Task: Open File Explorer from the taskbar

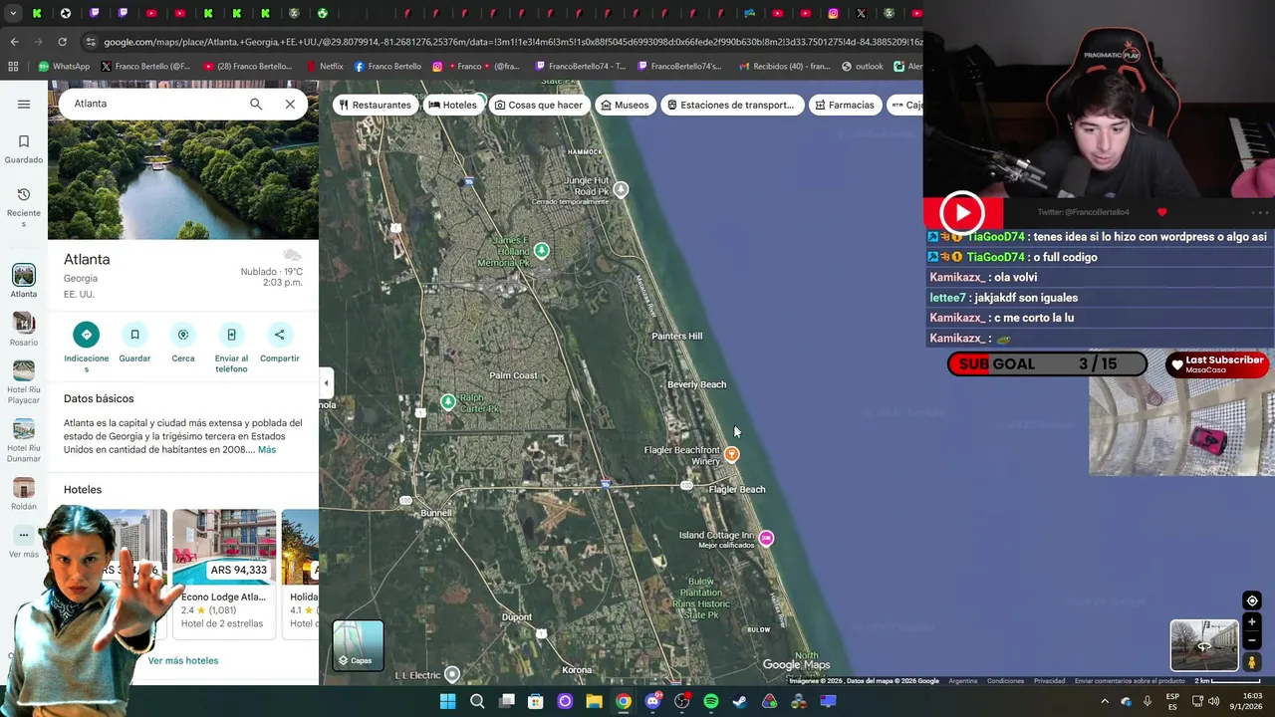Action: click(x=594, y=701)
